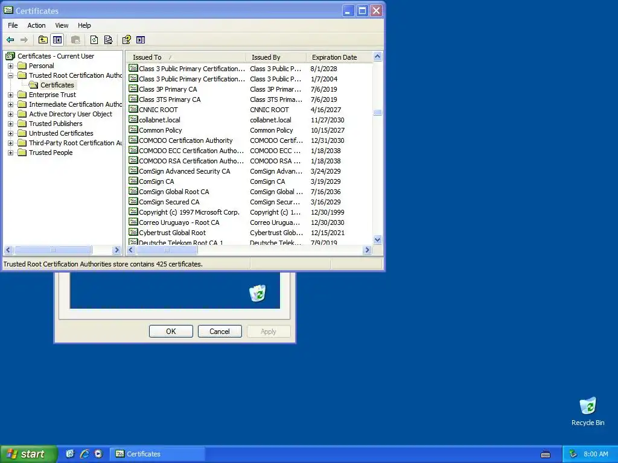This screenshot has width=618, height=463.
Task: Sort by the Issued By column header
Action: [x=276, y=57]
